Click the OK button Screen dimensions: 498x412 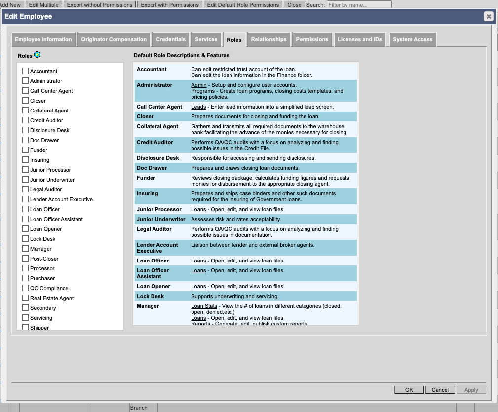point(409,390)
